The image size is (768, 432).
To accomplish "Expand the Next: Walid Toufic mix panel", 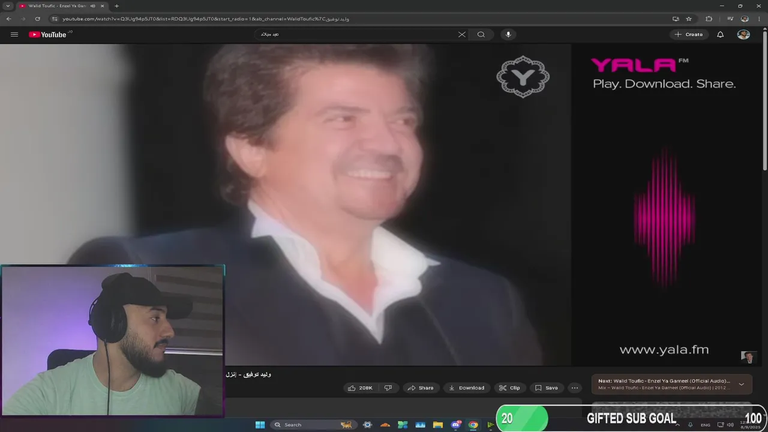I will click(741, 384).
